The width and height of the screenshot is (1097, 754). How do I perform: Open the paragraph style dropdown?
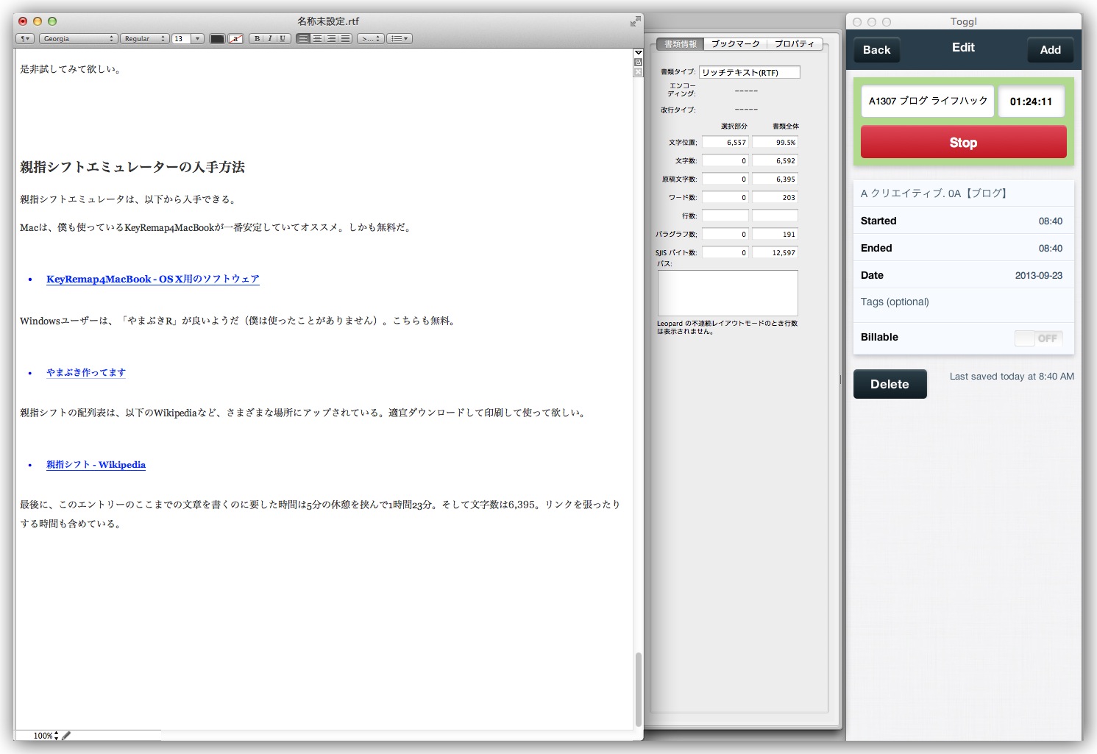tap(25, 38)
